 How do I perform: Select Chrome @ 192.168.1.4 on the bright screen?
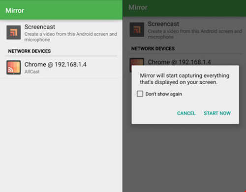pyautogui.click(x=61, y=68)
